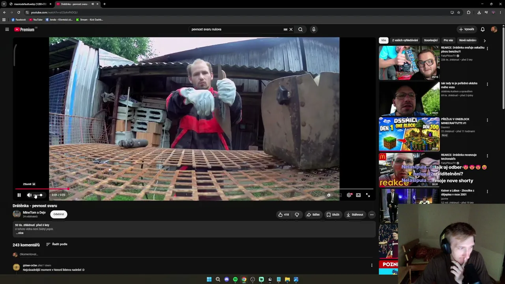Open options for 'tak tady to je' video
Viewport: 505px width, 284px height.
pyautogui.click(x=487, y=84)
